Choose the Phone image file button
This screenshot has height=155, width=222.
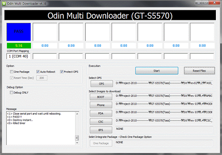pos(101,105)
